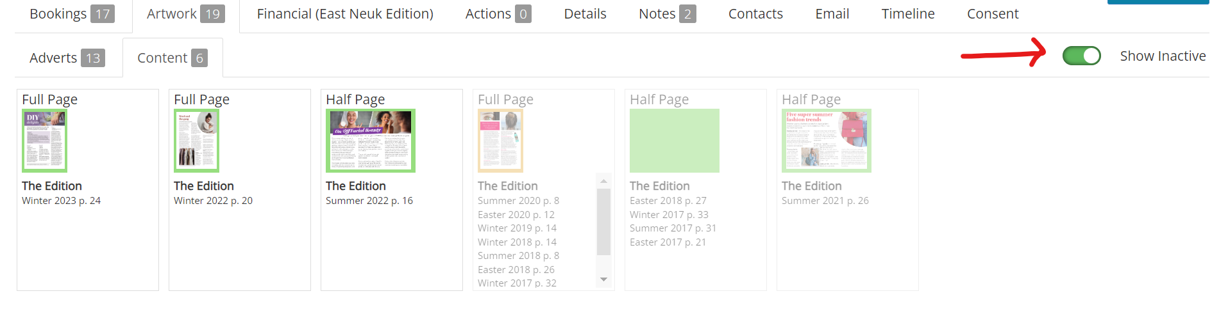Open the Notes tab
The image size is (1212, 314).
667,14
